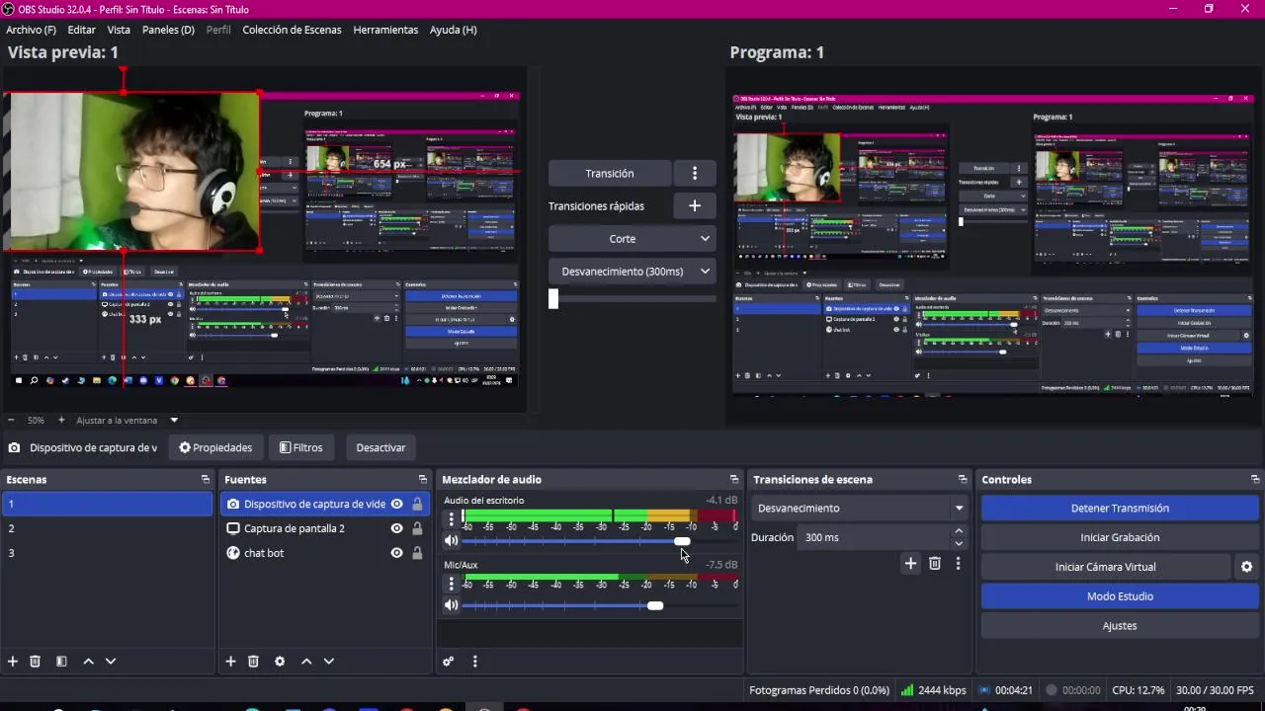Open source properties gear in Fuentes toolbar
Viewport: 1265px width, 711px height.
tap(280, 661)
